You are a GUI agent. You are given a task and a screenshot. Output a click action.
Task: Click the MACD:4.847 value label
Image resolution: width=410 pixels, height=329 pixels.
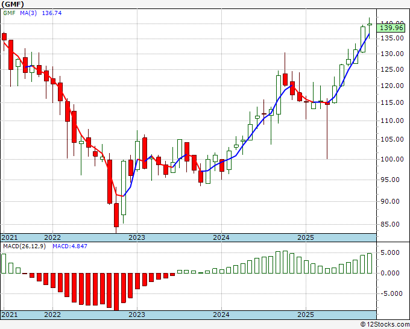tap(70, 246)
